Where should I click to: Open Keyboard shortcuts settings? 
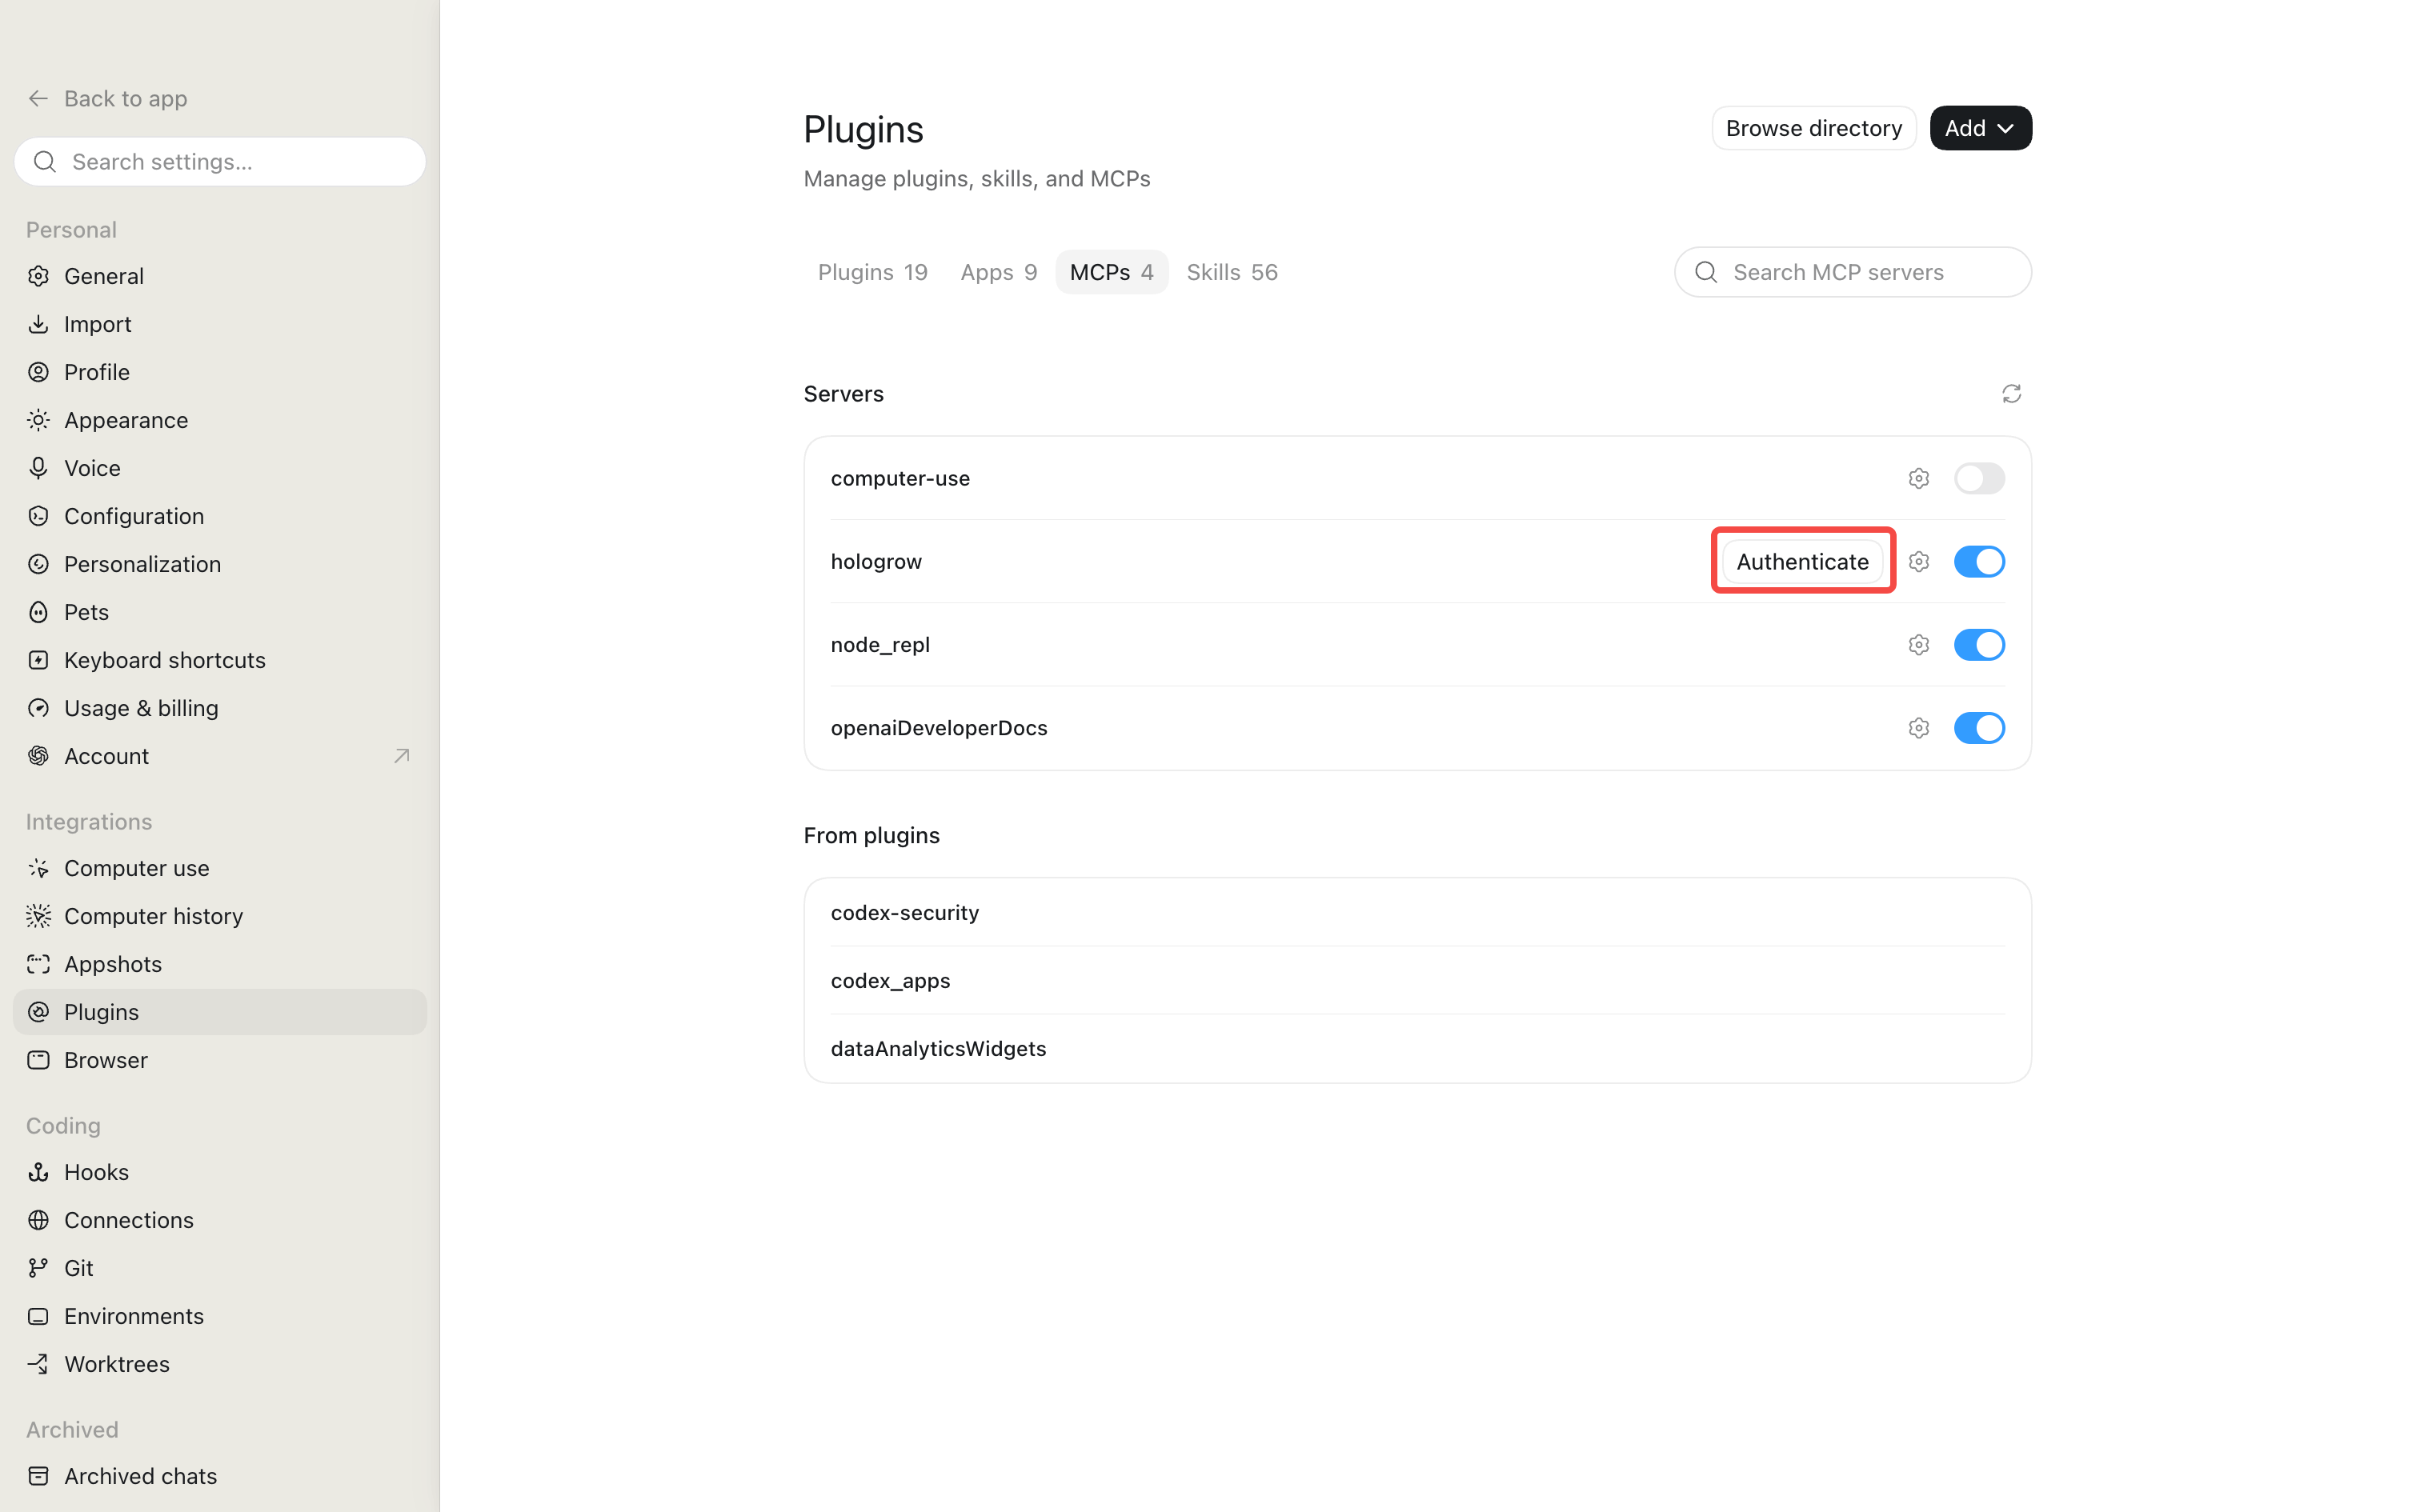(220, 660)
